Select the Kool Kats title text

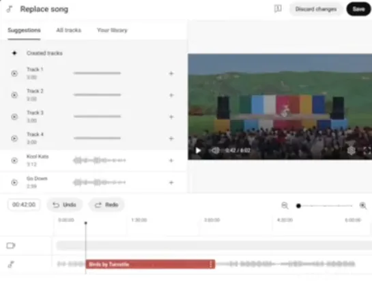pos(38,156)
